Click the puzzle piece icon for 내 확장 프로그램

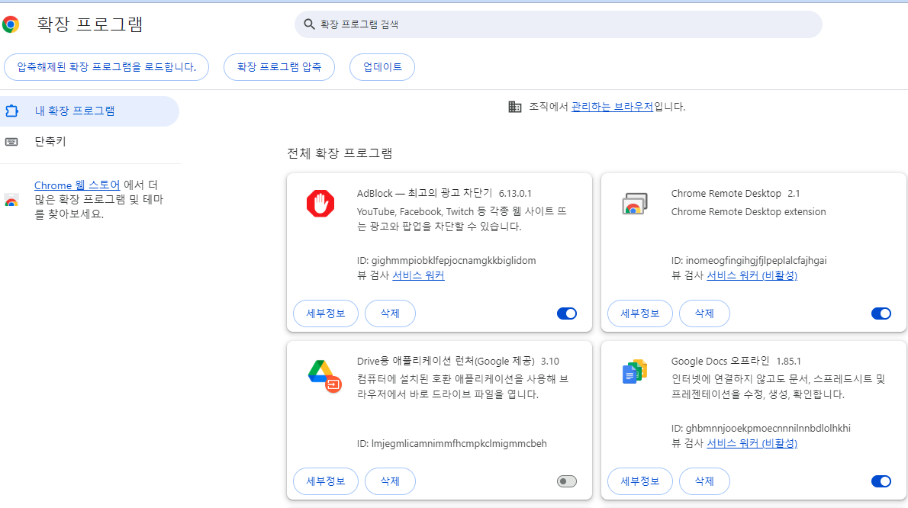click(x=11, y=111)
